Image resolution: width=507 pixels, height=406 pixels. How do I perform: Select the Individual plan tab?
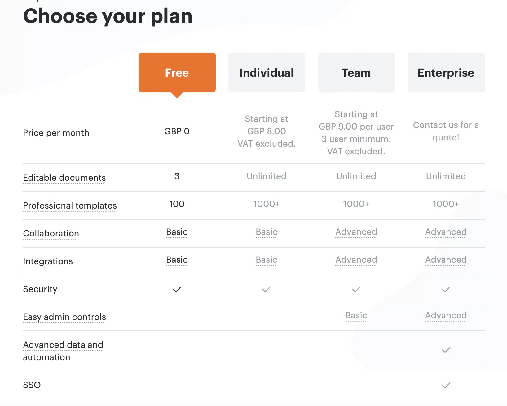click(x=267, y=72)
